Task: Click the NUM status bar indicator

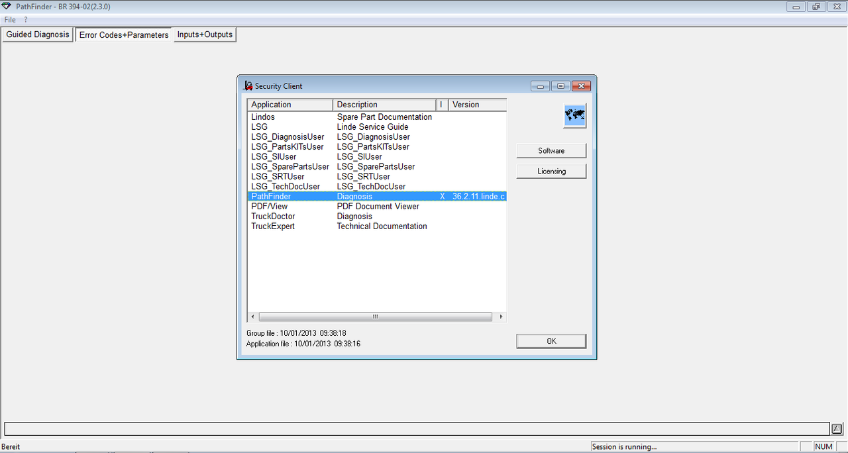Action: (823, 446)
